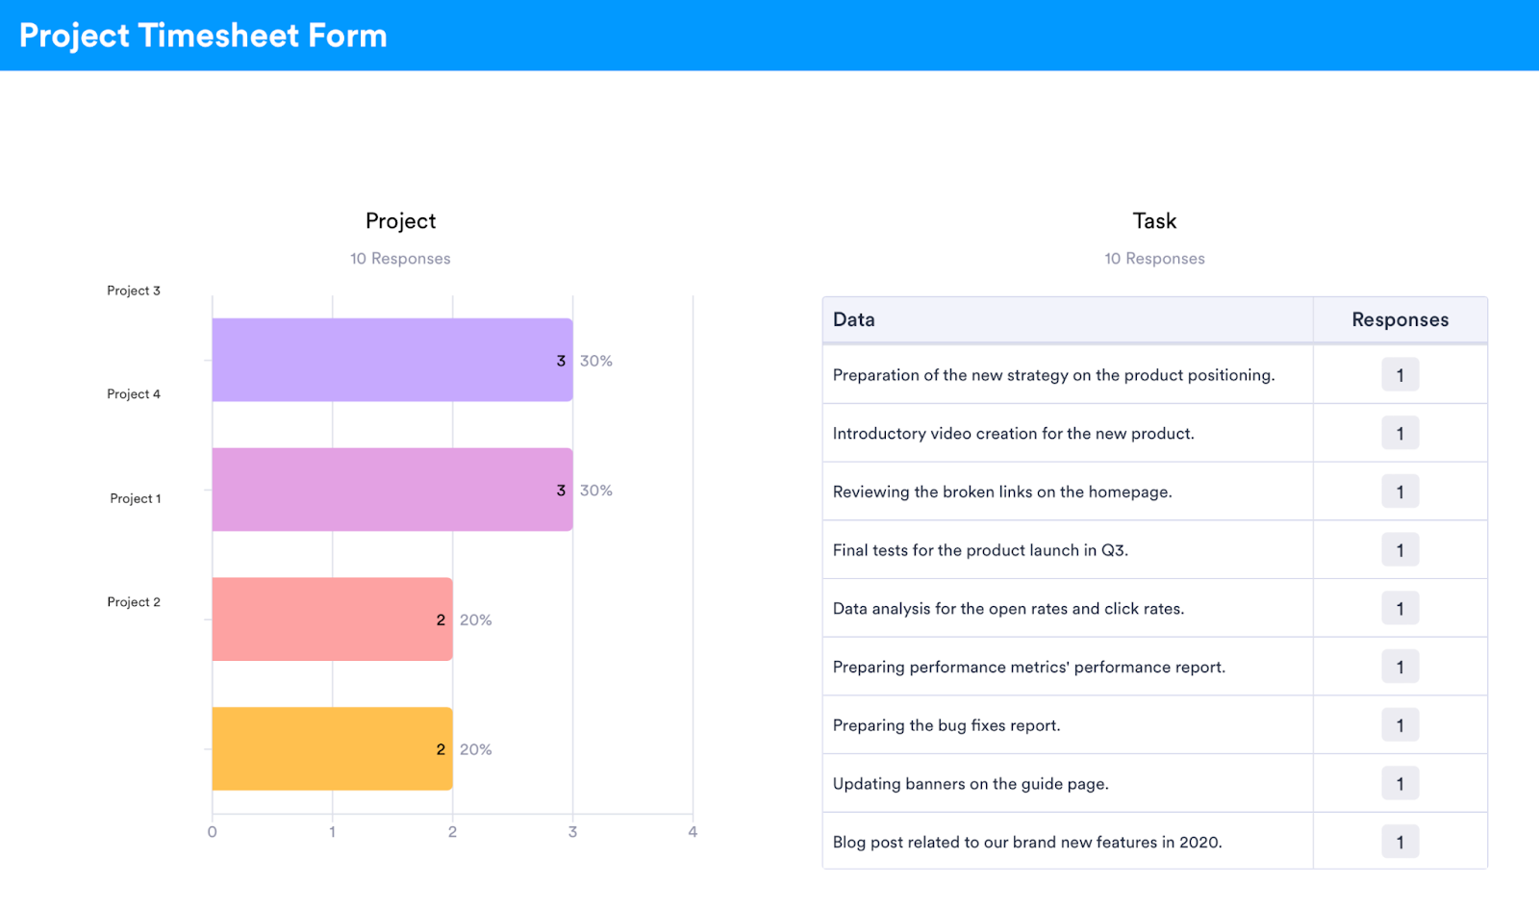
Task: Click the Project Timesheet Form title
Action: (x=203, y=36)
